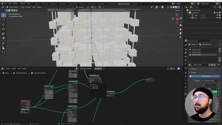Screen dimensions: 222x125
Task: Select the Select Box tool in viewport toolbar
Action: pos(3,15)
